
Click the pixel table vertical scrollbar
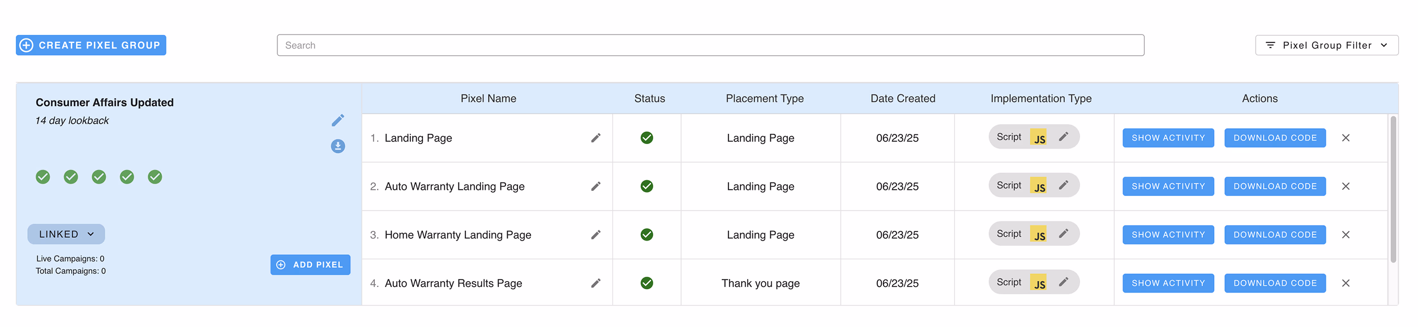1393,189
